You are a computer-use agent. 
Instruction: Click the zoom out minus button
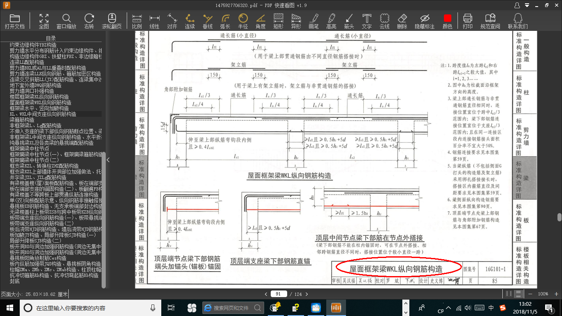(x=530, y=294)
